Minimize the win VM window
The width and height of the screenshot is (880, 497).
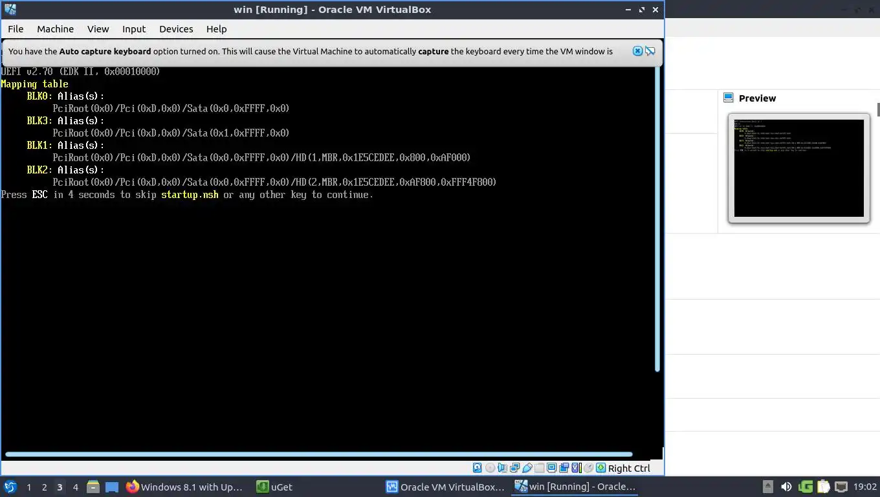[x=628, y=10]
